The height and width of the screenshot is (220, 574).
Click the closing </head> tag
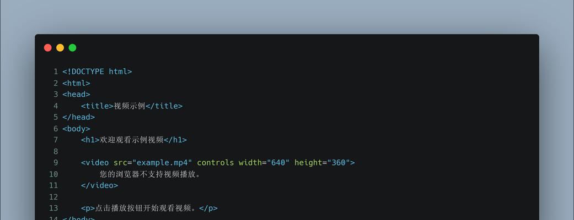point(79,117)
